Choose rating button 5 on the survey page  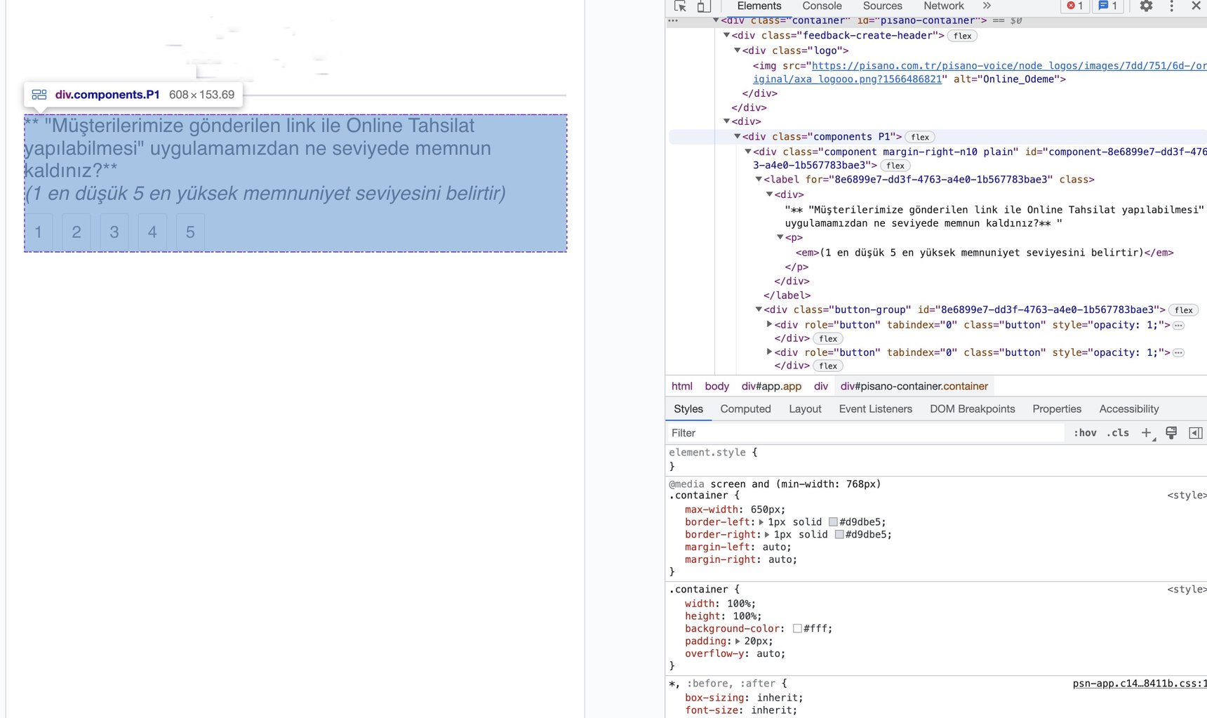tap(190, 232)
